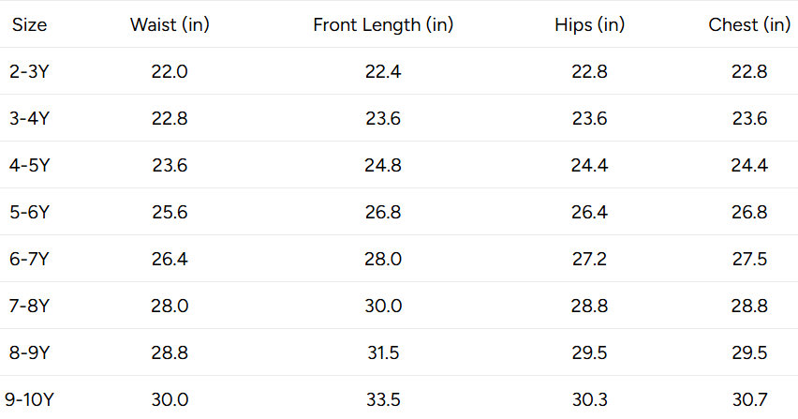The height and width of the screenshot is (419, 798).
Task: Click the 27.5 chest value for 6-7Y
Action: [x=749, y=259]
